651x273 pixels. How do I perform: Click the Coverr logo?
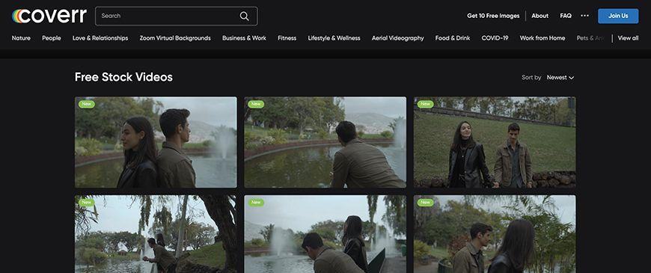49,16
